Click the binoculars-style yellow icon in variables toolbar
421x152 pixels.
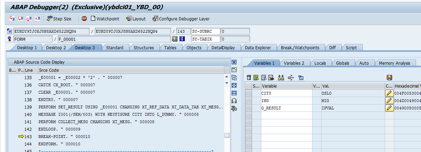pyautogui.click(x=281, y=78)
